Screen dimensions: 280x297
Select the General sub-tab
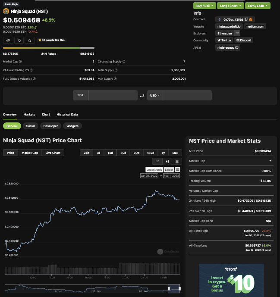12,126
